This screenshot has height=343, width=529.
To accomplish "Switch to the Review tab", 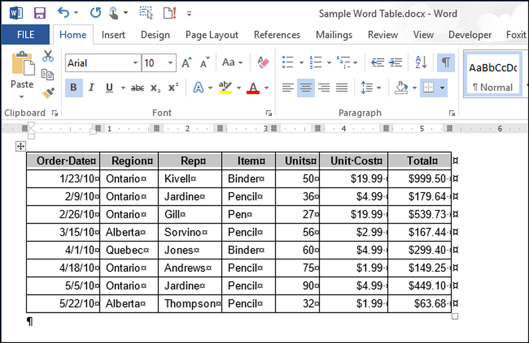I will (383, 35).
